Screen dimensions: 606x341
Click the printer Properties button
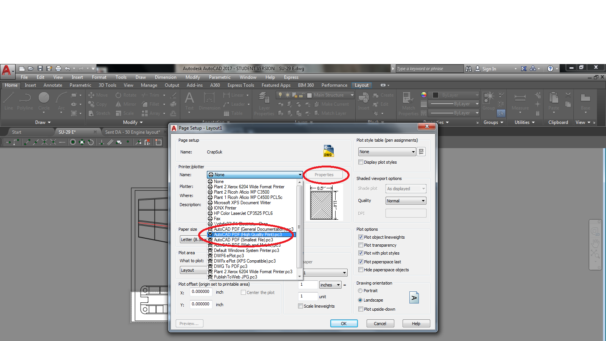[x=324, y=175]
